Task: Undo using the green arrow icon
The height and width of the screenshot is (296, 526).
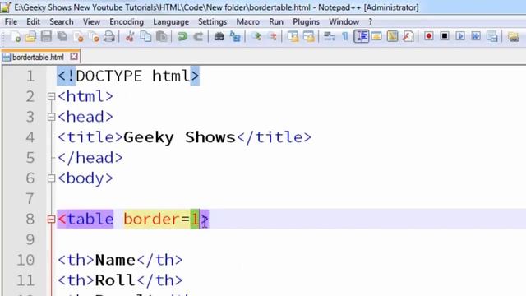Action: (182, 36)
